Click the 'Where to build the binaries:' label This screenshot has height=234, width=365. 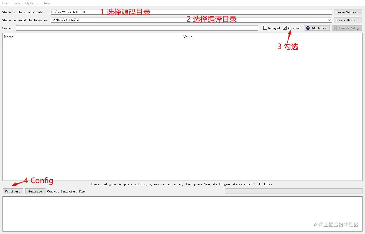point(25,20)
